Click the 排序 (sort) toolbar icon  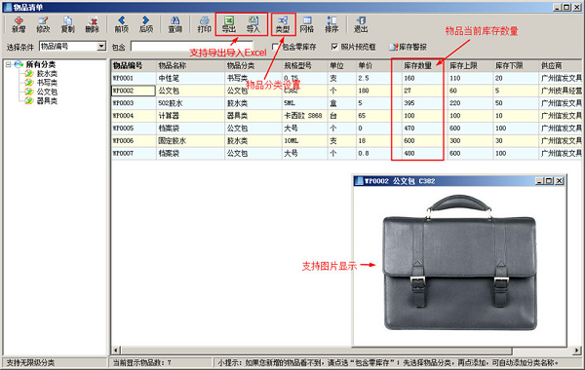click(331, 24)
